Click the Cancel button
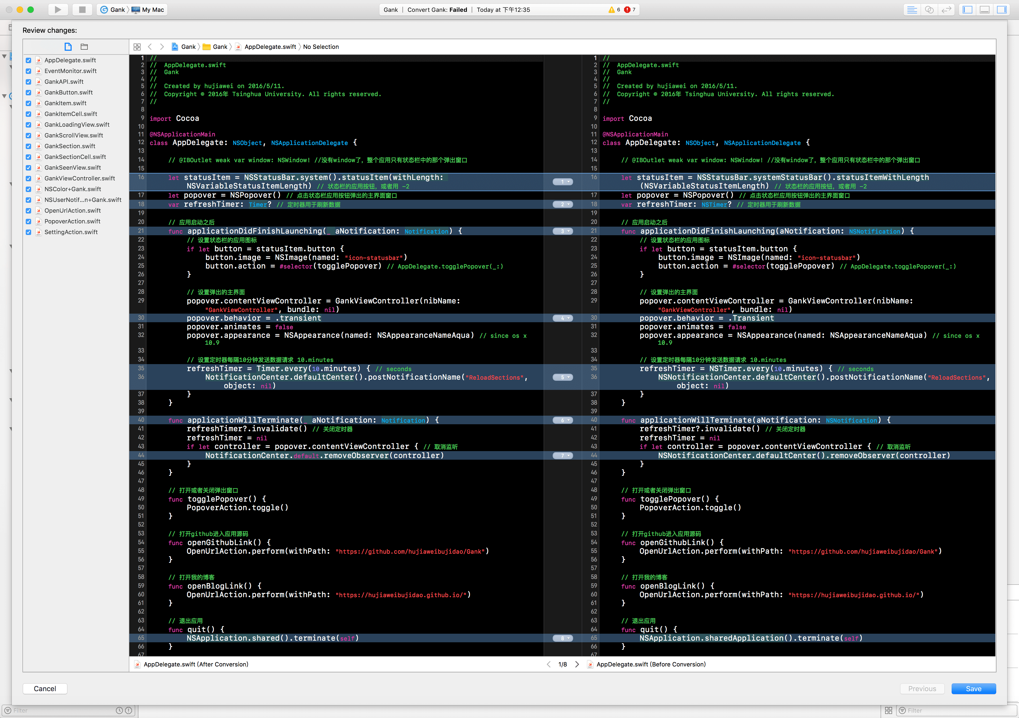 [x=45, y=688]
